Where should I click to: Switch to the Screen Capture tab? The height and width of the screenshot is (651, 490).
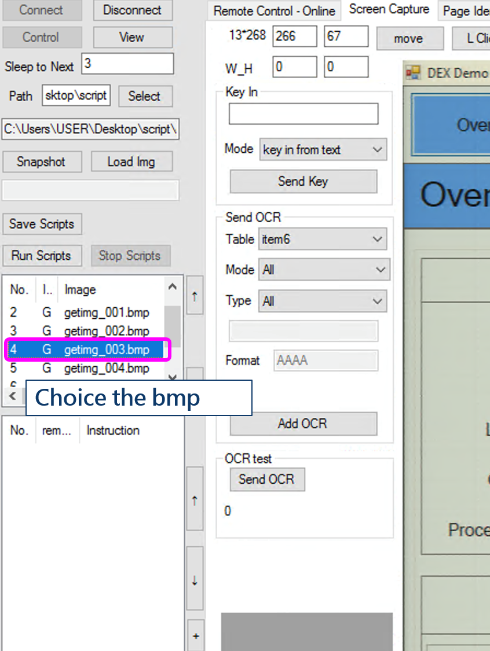389,10
